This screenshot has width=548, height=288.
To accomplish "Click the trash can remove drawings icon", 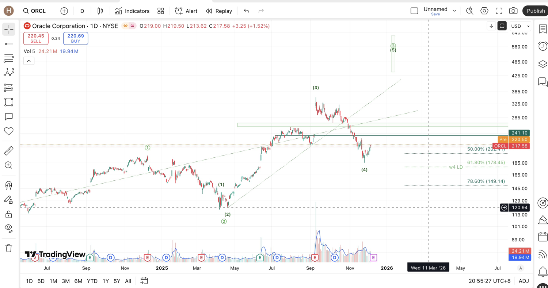I will pyautogui.click(x=9, y=249).
